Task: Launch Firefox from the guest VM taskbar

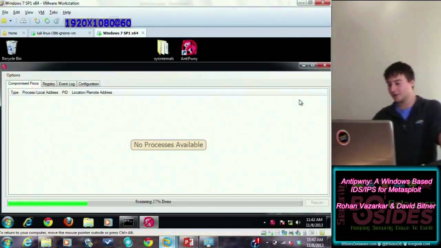Action: (68, 222)
